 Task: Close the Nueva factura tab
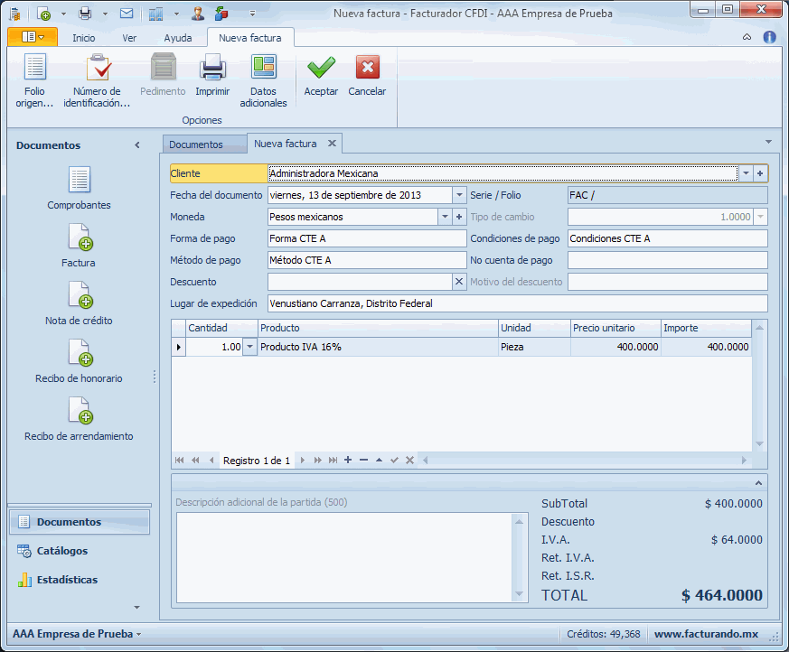pyautogui.click(x=332, y=144)
